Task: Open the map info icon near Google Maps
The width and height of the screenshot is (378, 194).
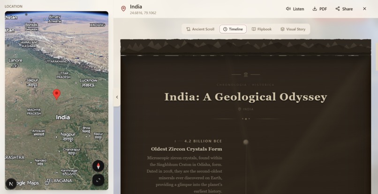Action: pyautogui.click(x=47, y=183)
